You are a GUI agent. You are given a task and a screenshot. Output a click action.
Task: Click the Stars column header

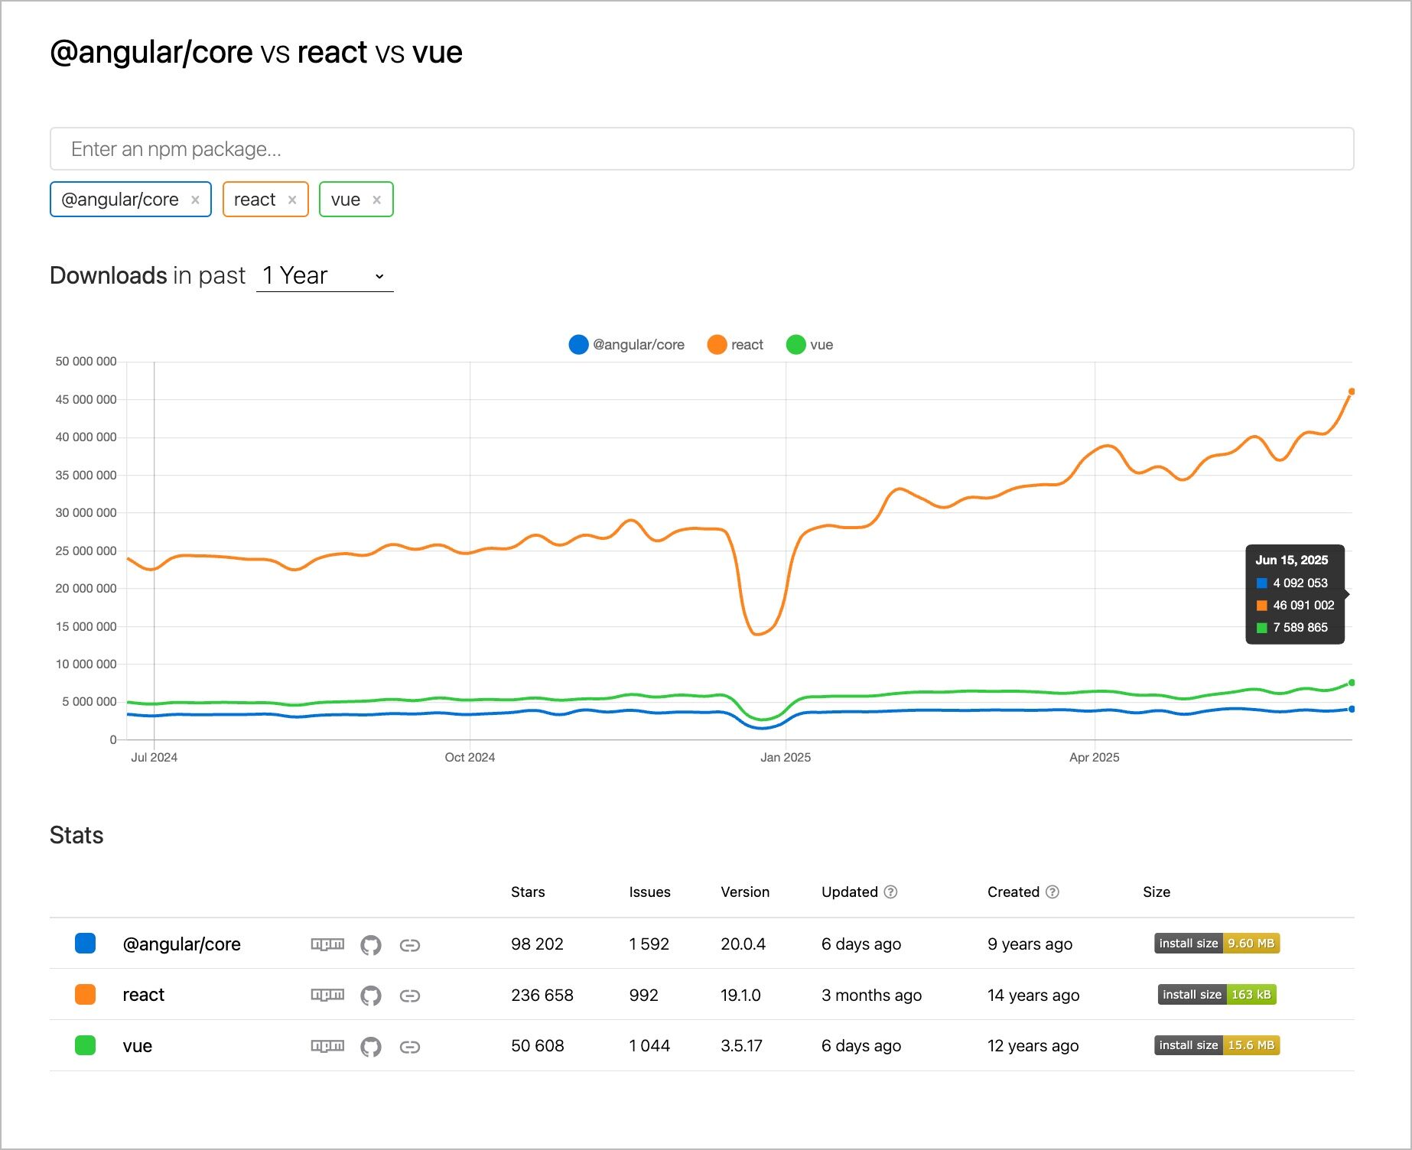point(528,892)
